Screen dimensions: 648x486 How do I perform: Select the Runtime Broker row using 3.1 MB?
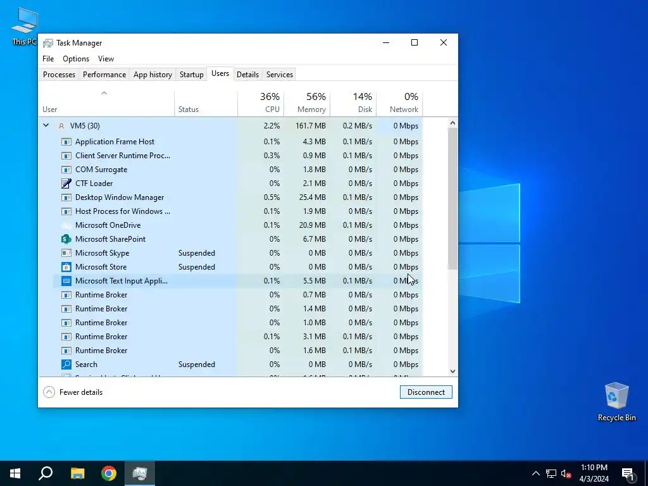tap(238, 337)
